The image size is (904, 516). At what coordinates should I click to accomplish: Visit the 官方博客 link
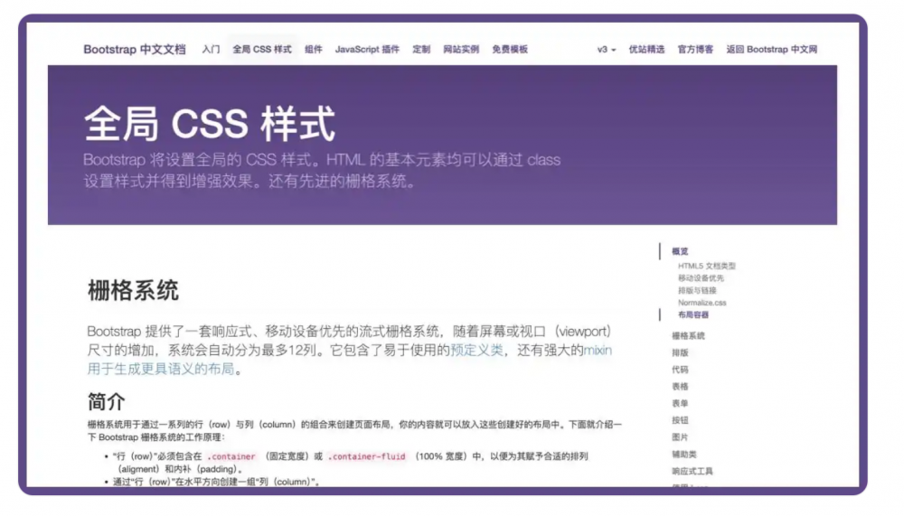tap(695, 50)
